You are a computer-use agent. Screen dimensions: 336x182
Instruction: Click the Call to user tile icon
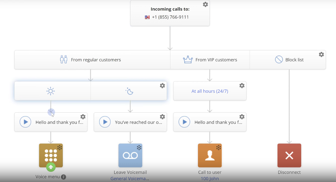[210, 155]
